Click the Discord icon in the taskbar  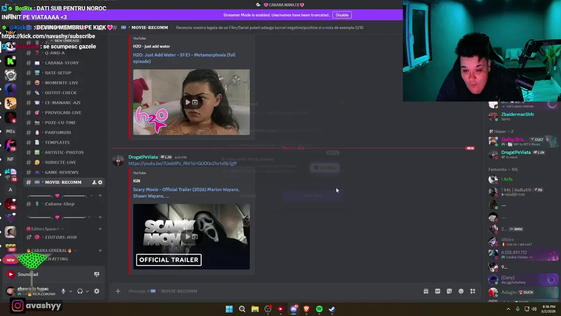point(294,309)
